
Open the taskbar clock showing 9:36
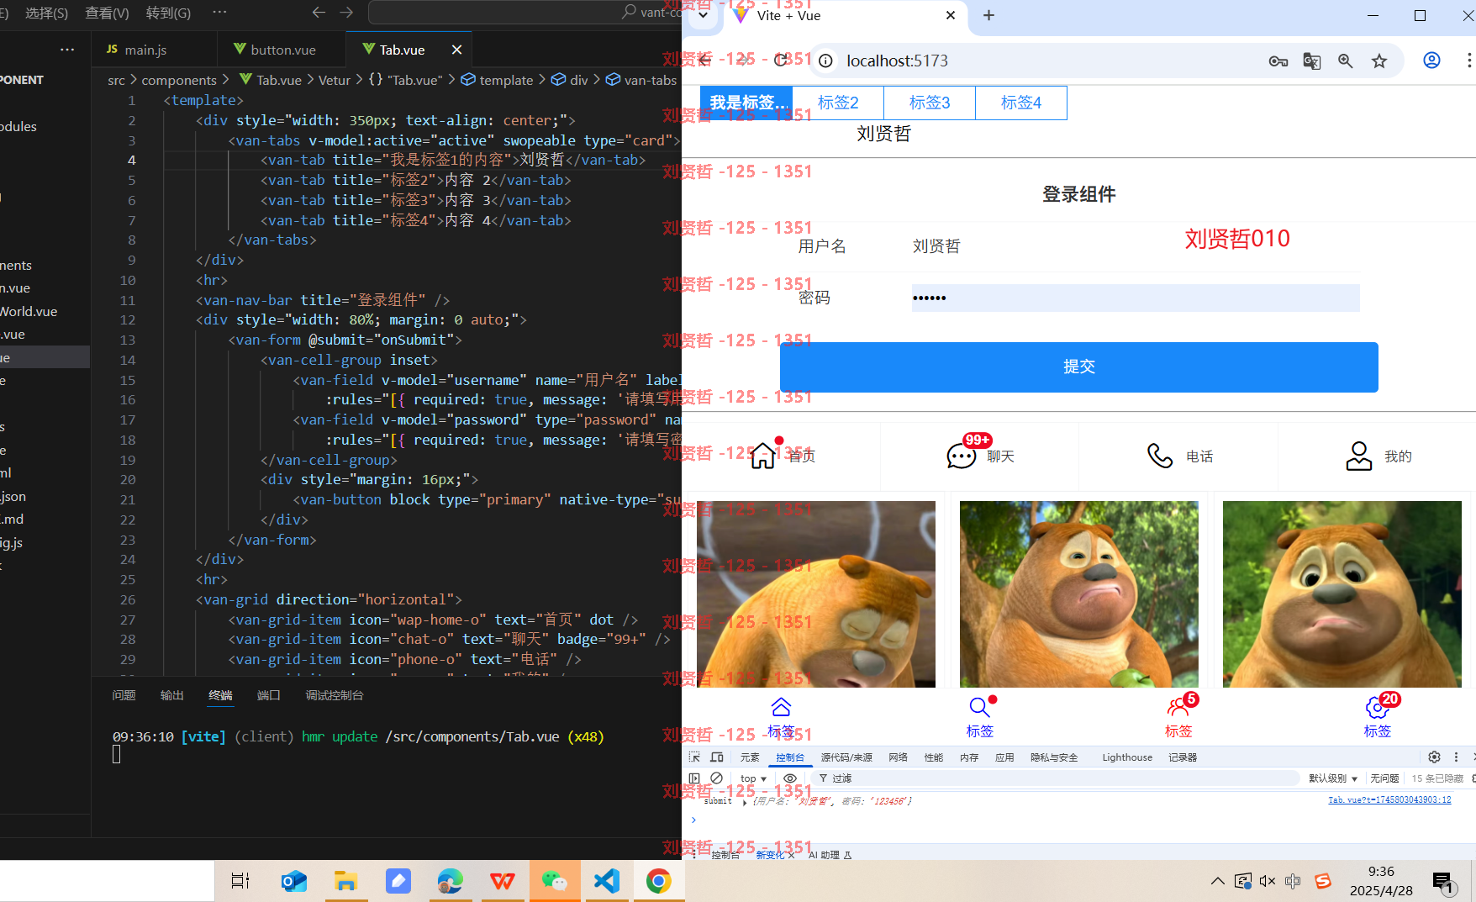tap(1381, 881)
